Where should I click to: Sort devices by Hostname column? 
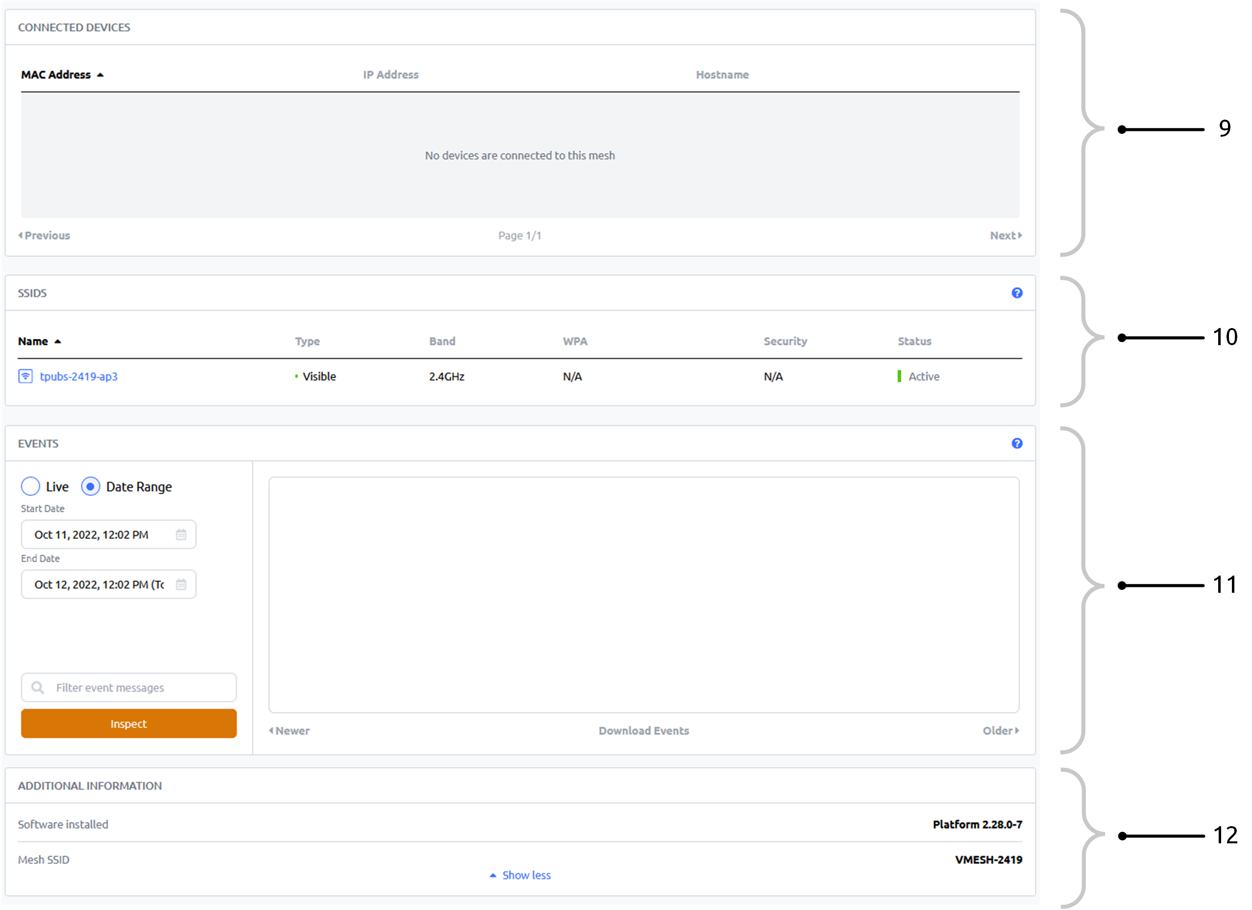coord(722,75)
